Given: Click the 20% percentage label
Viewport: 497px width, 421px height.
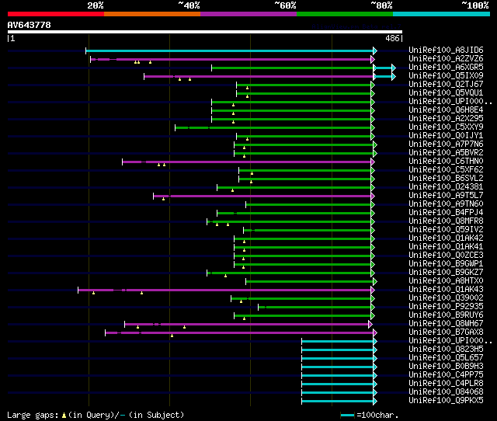Looking at the screenshot, I should click(96, 5).
